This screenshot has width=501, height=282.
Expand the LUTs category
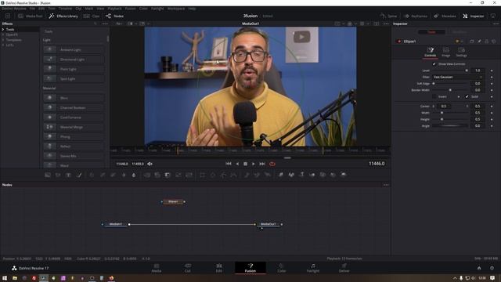coord(3,45)
